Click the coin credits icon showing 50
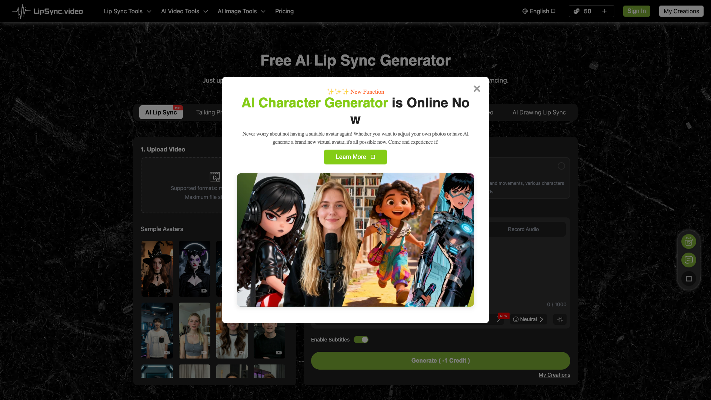The image size is (711, 400). 577,11
